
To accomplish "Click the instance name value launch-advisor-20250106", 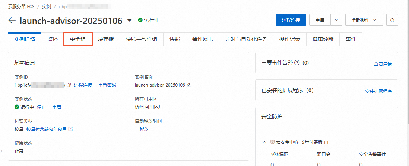I will 160,85.
